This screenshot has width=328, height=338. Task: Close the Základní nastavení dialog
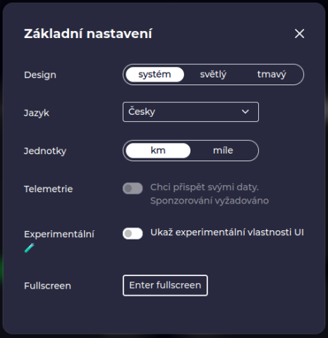coord(299,34)
